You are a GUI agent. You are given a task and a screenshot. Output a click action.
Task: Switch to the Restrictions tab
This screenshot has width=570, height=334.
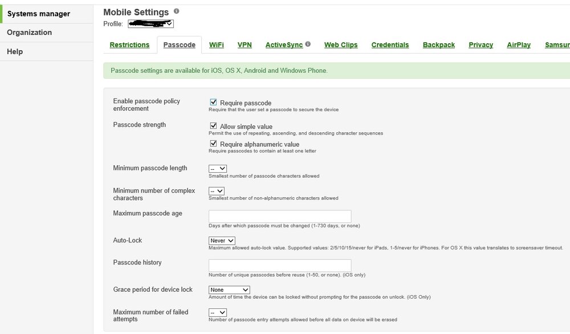pos(129,44)
